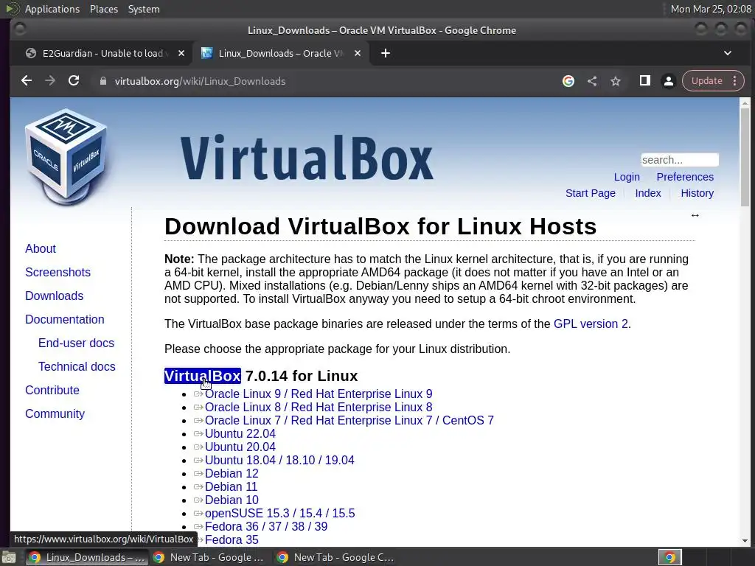Image resolution: width=755 pixels, height=566 pixels.
Task: Open Chrome's three-dot menu
Action: click(x=734, y=81)
